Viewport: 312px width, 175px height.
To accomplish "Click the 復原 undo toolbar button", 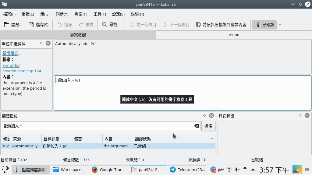I will click(x=65, y=25).
